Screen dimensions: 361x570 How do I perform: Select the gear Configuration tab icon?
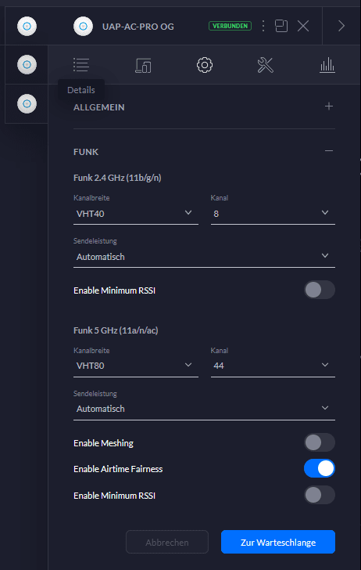(x=204, y=65)
